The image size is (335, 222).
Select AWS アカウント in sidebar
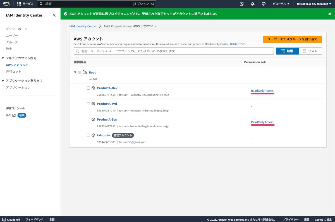tap(17, 65)
